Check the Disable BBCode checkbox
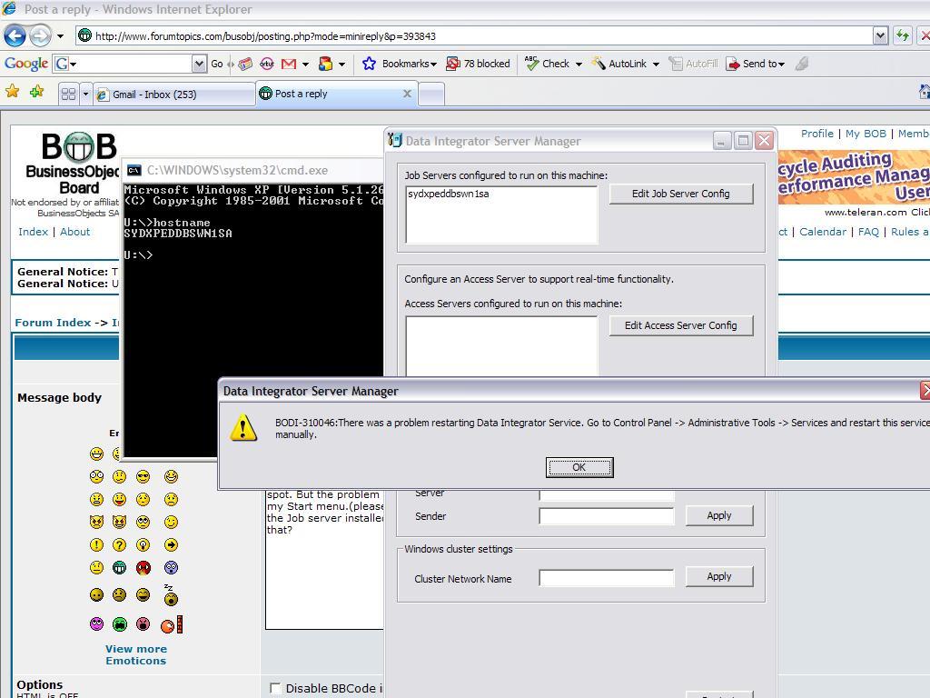Viewport: 930px width, 698px height. click(x=276, y=688)
